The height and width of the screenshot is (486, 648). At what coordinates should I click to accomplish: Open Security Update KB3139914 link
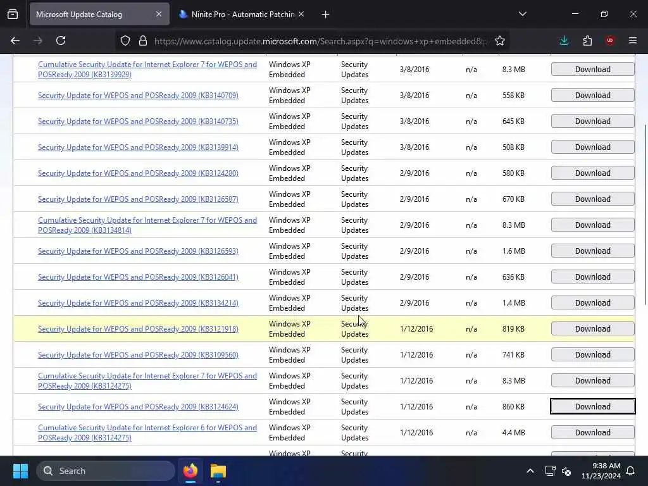tap(138, 147)
